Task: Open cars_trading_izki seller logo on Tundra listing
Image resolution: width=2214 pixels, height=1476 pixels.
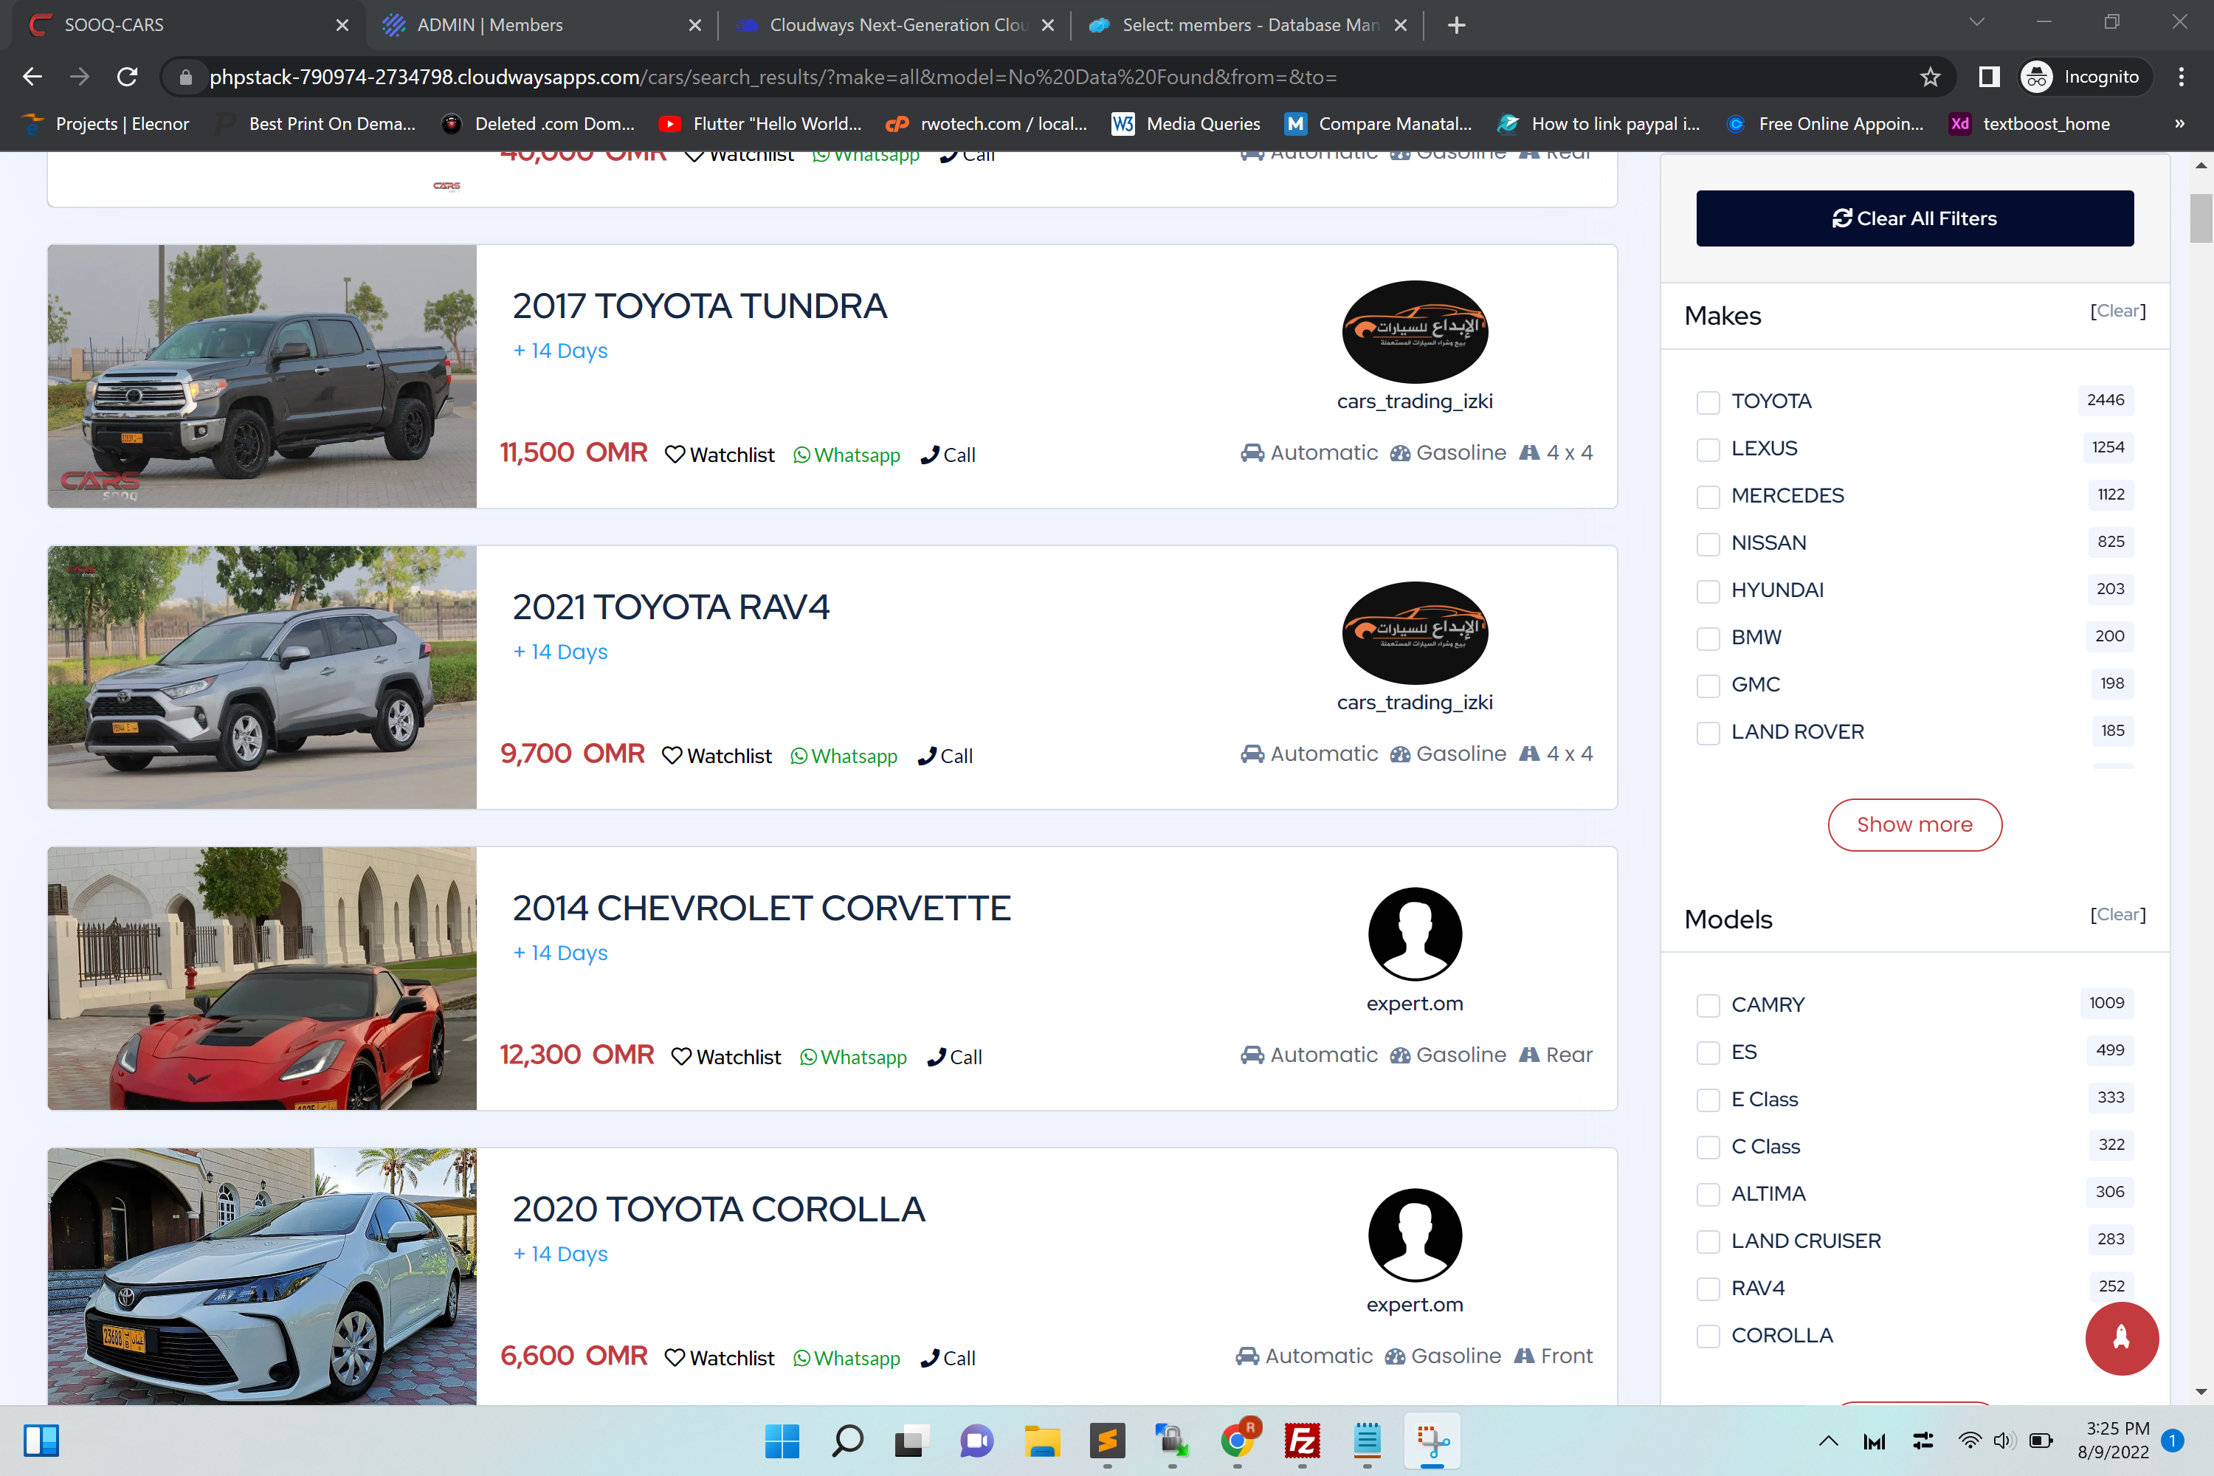Action: click(x=1415, y=331)
